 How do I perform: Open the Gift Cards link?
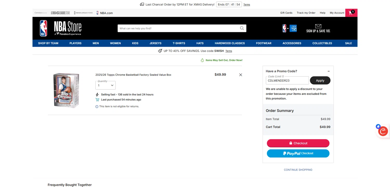click(286, 13)
